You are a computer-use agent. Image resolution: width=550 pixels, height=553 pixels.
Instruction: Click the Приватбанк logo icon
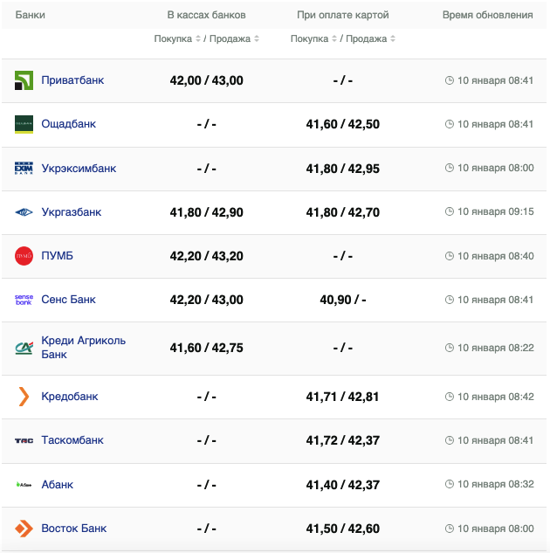click(24, 80)
